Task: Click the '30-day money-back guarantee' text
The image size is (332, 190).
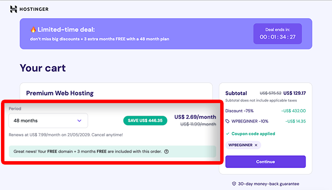Action: 269,184
